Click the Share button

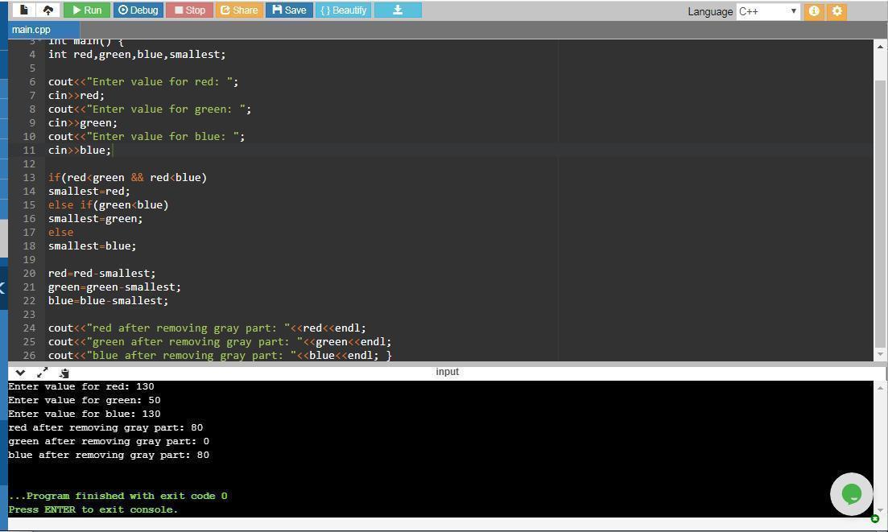pos(239,10)
